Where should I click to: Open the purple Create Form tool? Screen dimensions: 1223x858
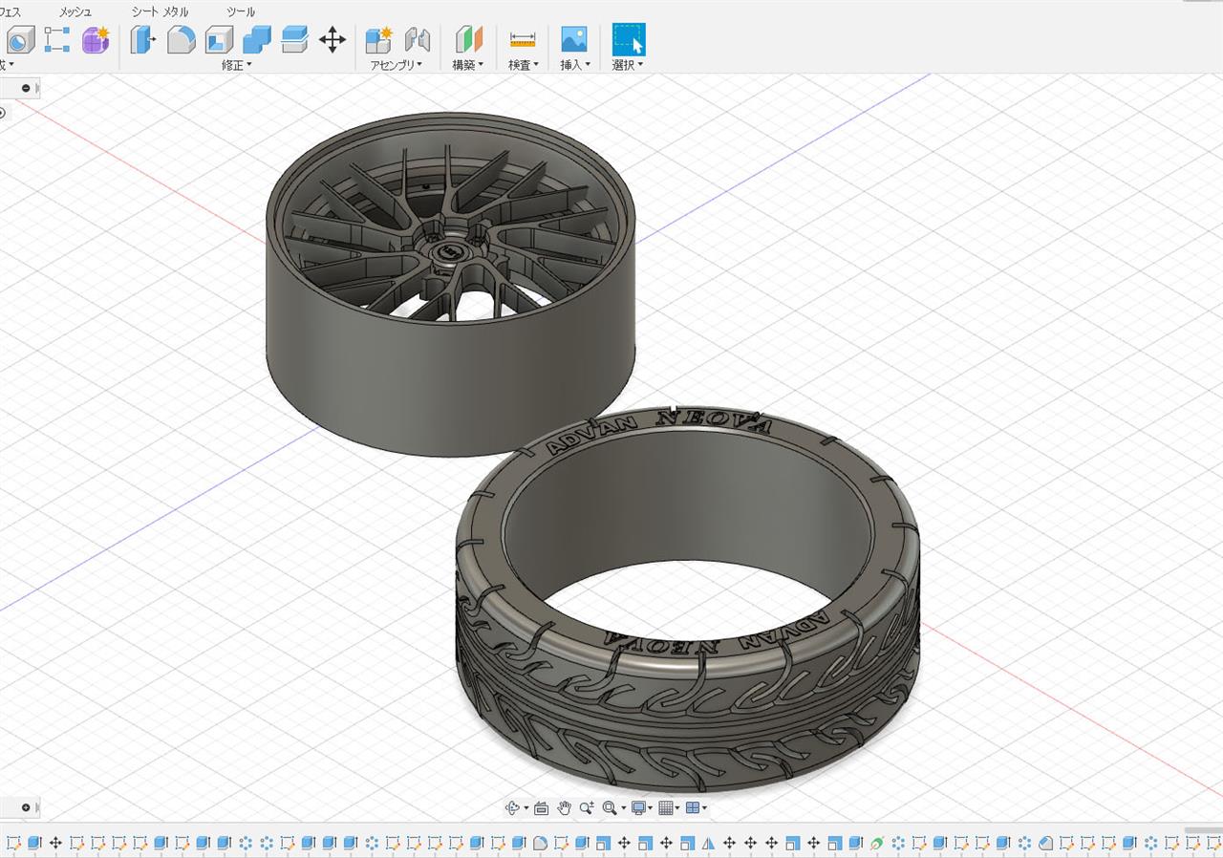coord(96,40)
